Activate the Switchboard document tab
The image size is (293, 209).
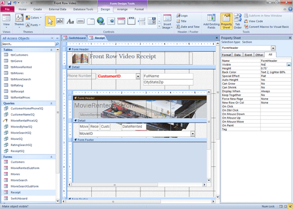[75, 38]
